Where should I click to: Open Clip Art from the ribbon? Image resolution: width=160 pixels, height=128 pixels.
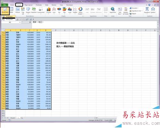[x=23, y=11]
